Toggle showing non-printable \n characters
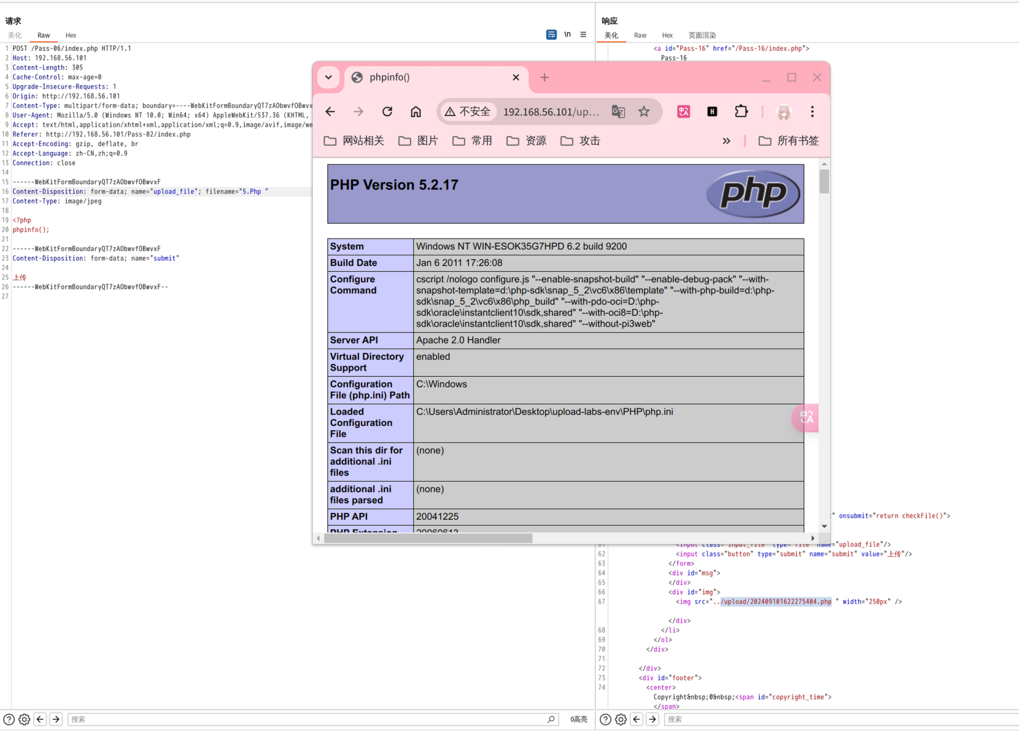The height and width of the screenshot is (731, 1019). tap(568, 34)
